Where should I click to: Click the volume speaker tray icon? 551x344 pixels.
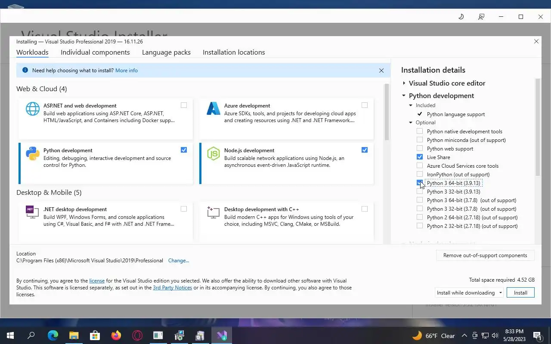495,335
